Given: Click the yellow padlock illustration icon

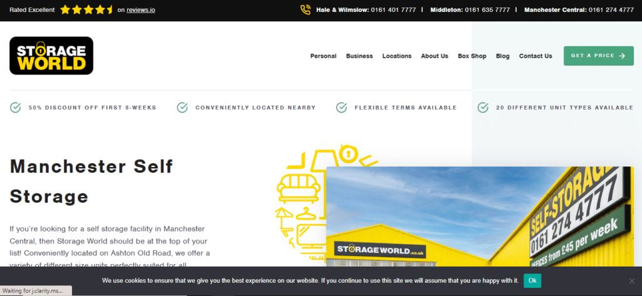Looking at the screenshot, I should coord(349,154).
